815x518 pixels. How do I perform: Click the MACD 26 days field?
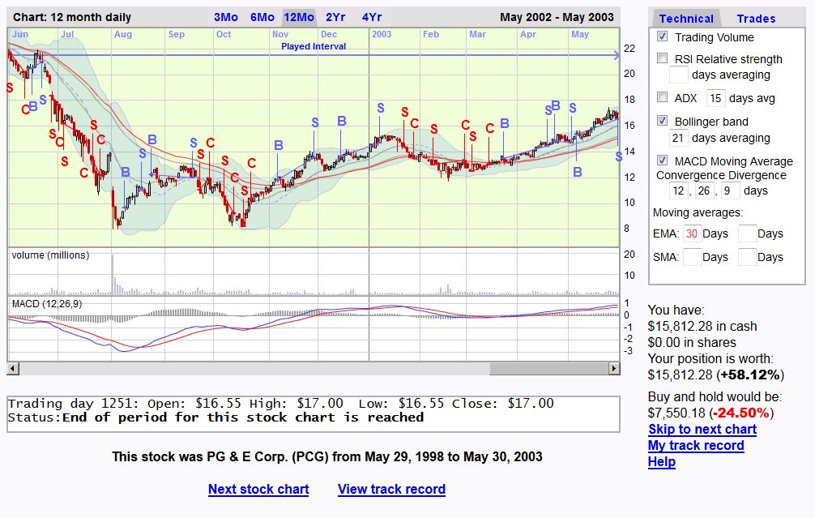(704, 191)
